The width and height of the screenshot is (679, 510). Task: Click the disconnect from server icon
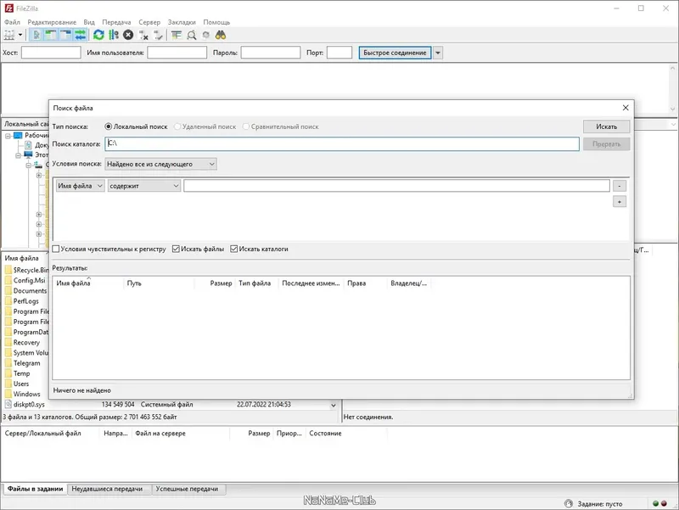pos(143,35)
